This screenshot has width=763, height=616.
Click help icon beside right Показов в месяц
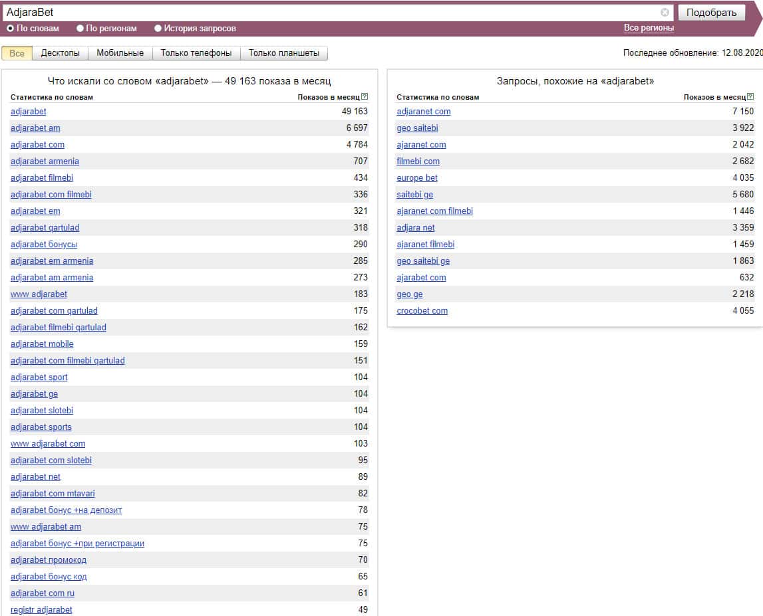coord(751,97)
